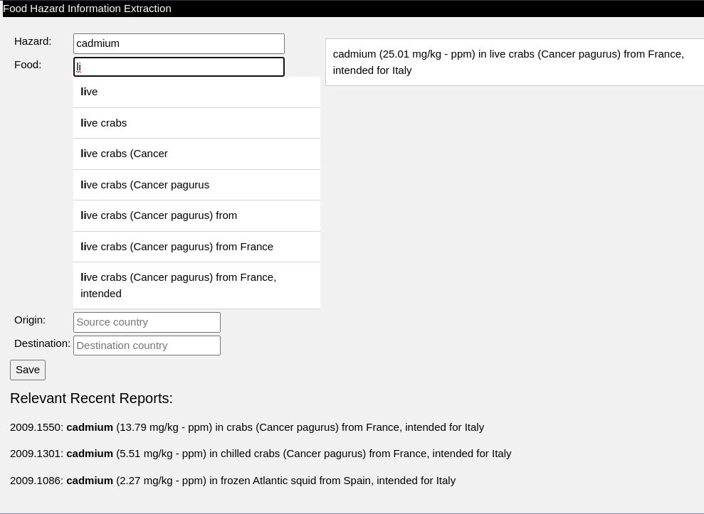Pick suggestion ending with 'France, intended'
Screen dimensions: 704x514
[196, 285]
